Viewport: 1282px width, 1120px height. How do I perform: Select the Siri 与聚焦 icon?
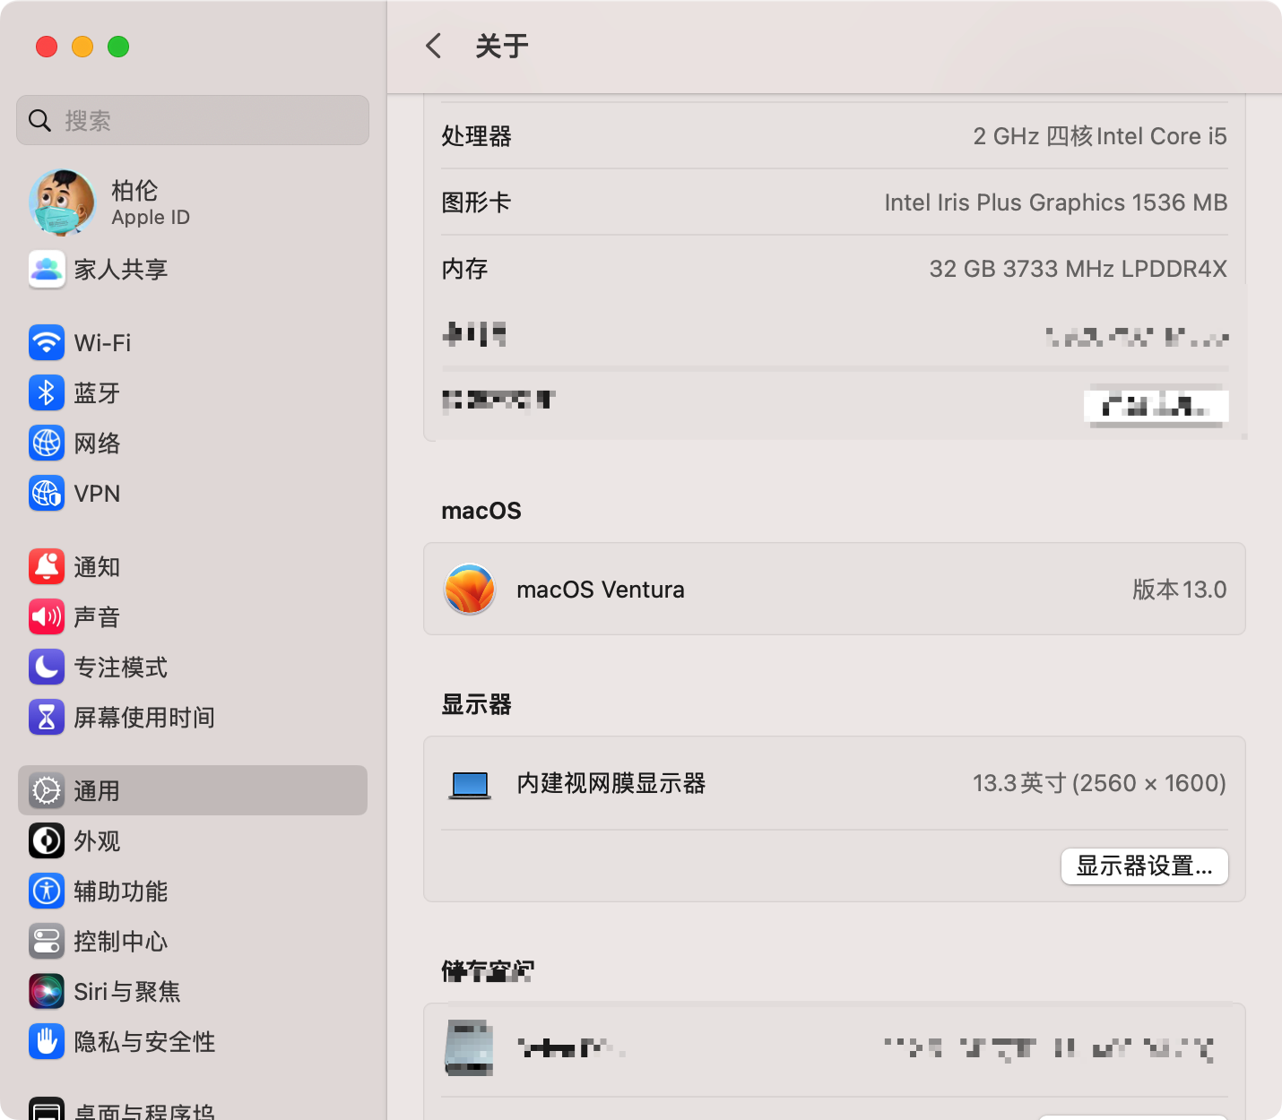click(x=47, y=991)
